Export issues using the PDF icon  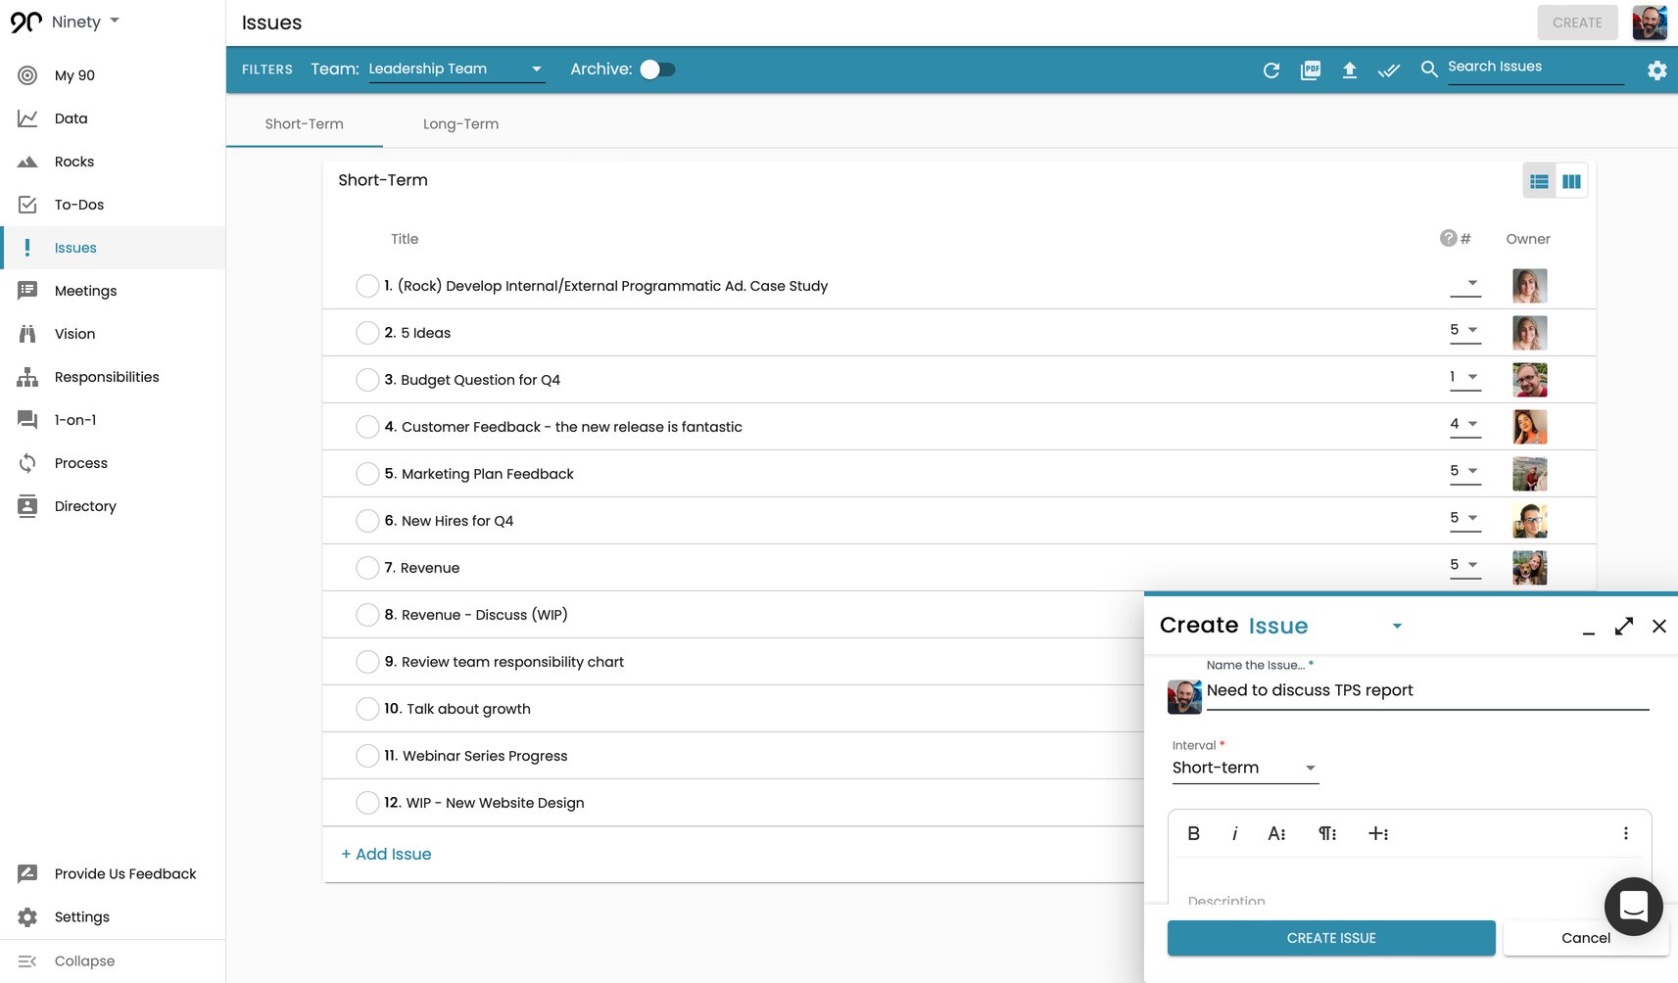click(x=1310, y=70)
